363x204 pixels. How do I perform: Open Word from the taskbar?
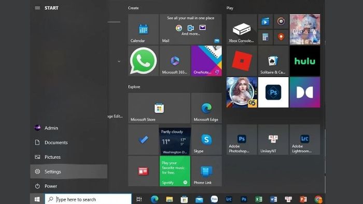click(273, 199)
